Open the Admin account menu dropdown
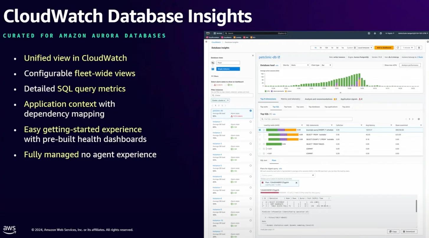This screenshot has height=238, width=429. coord(413,33)
